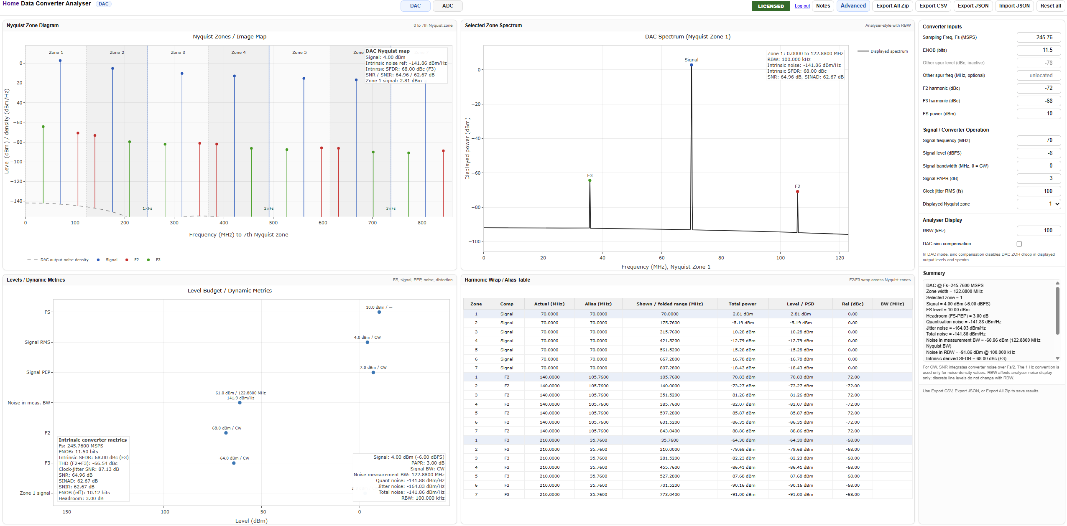Click the Alias (MHz) column header
Image resolution: width=1067 pixels, height=526 pixels.
click(598, 304)
